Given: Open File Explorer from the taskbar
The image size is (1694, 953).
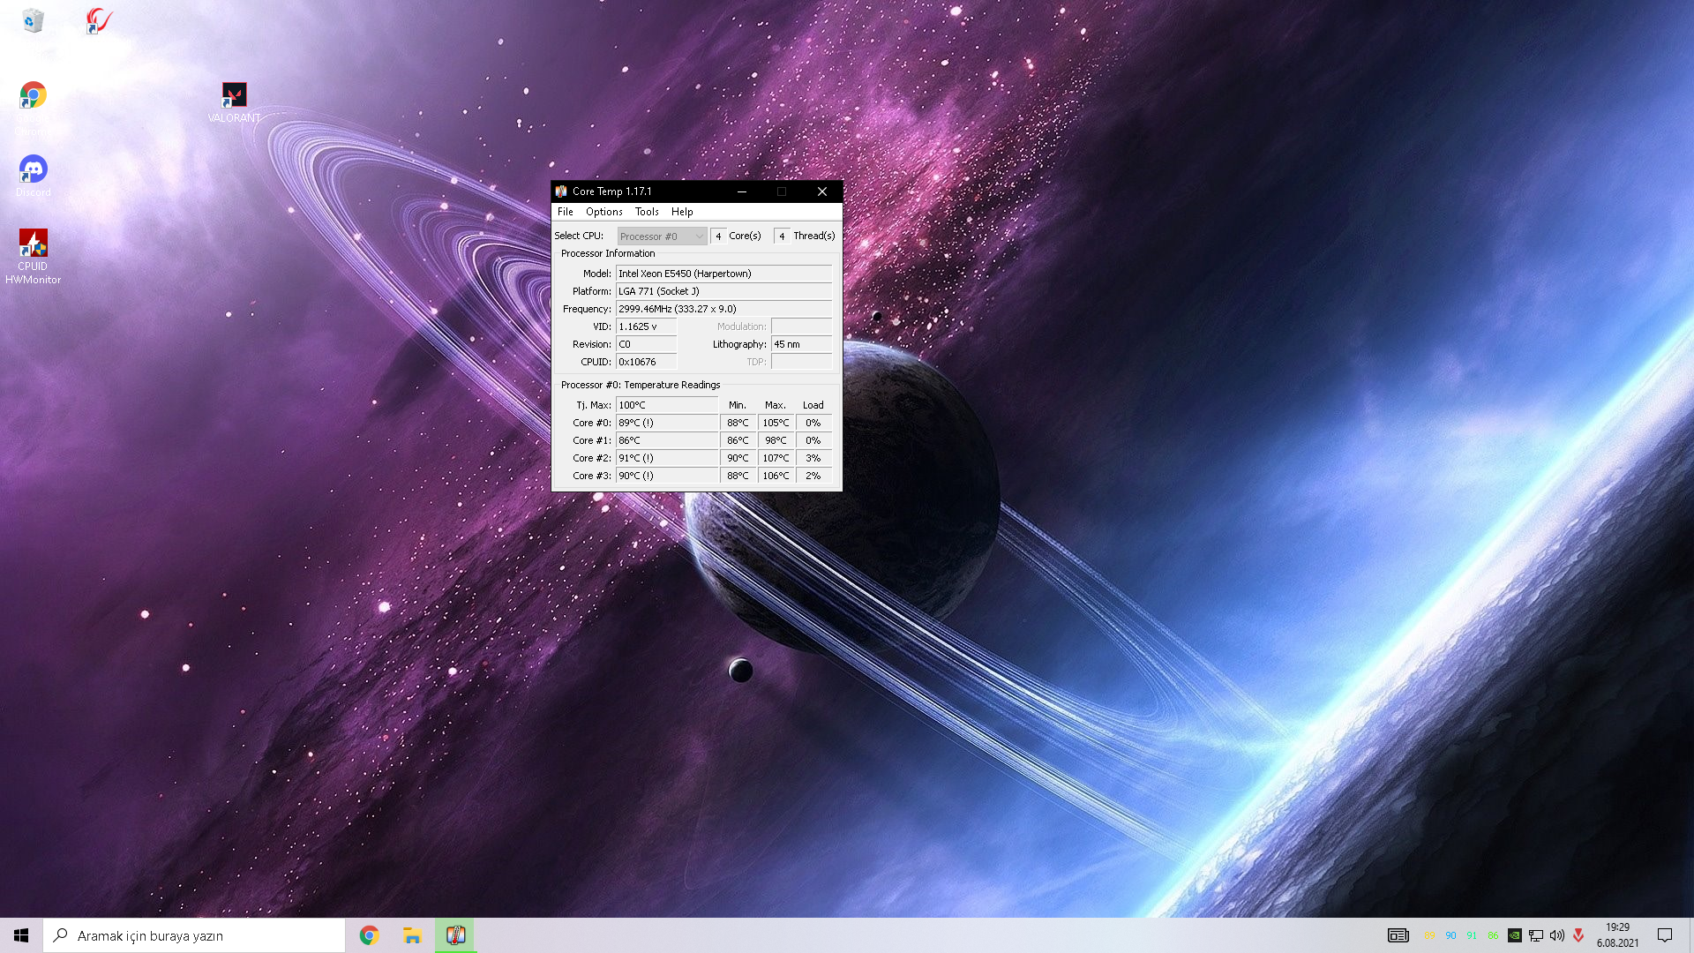Looking at the screenshot, I should [412, 935].
